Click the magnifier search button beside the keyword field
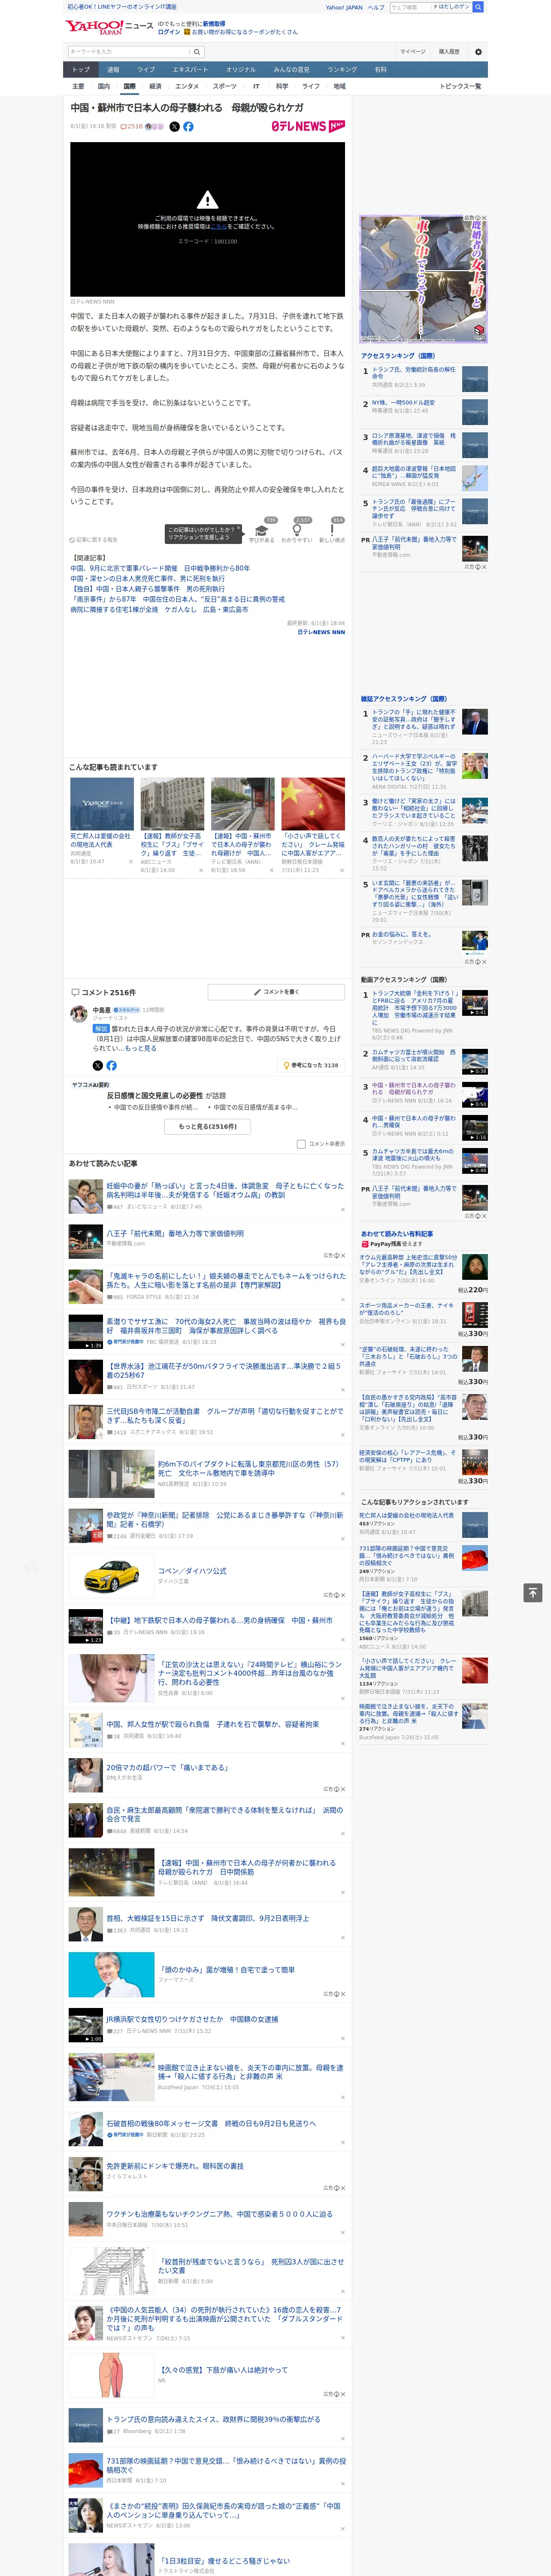 pyautogui.click(x=196, y=52)
